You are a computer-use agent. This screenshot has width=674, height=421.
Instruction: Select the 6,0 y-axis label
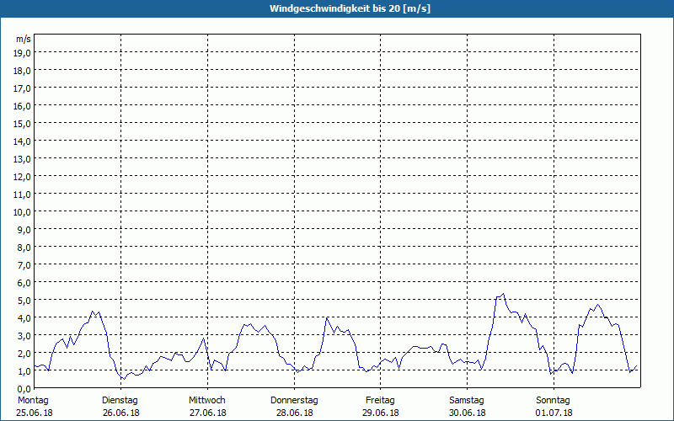[x=24, y=283]
